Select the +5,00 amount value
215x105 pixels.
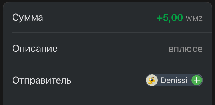pyautogui.click(x=170, y=18)
